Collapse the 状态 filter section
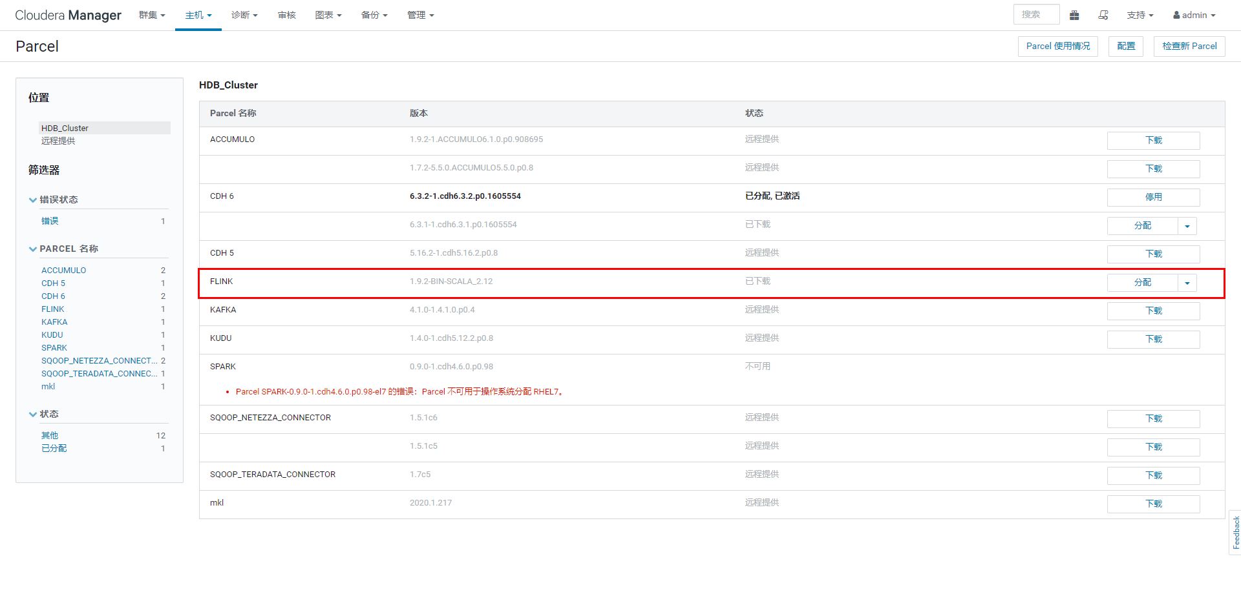Viewport: 1241px width, 605px height. tap(32, 414)
